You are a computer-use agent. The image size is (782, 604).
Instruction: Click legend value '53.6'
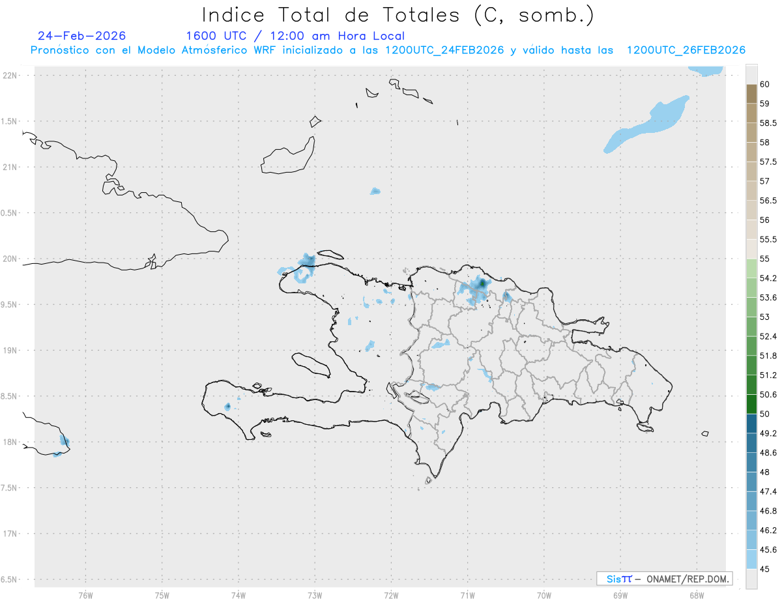pos(768,297)
